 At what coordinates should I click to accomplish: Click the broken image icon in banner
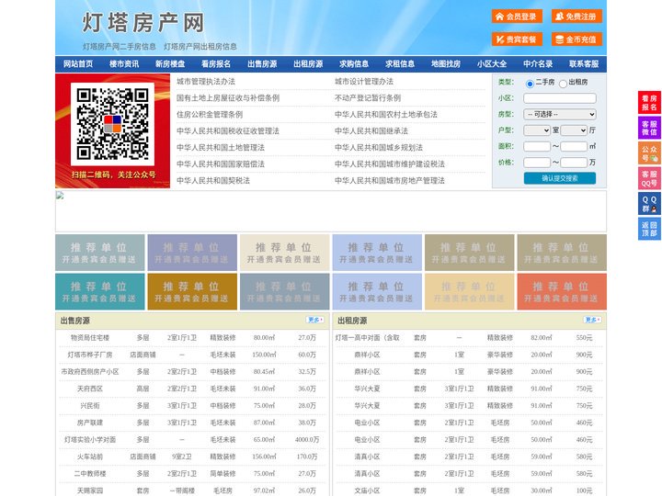pyautogui.click(x=60, y=196)
